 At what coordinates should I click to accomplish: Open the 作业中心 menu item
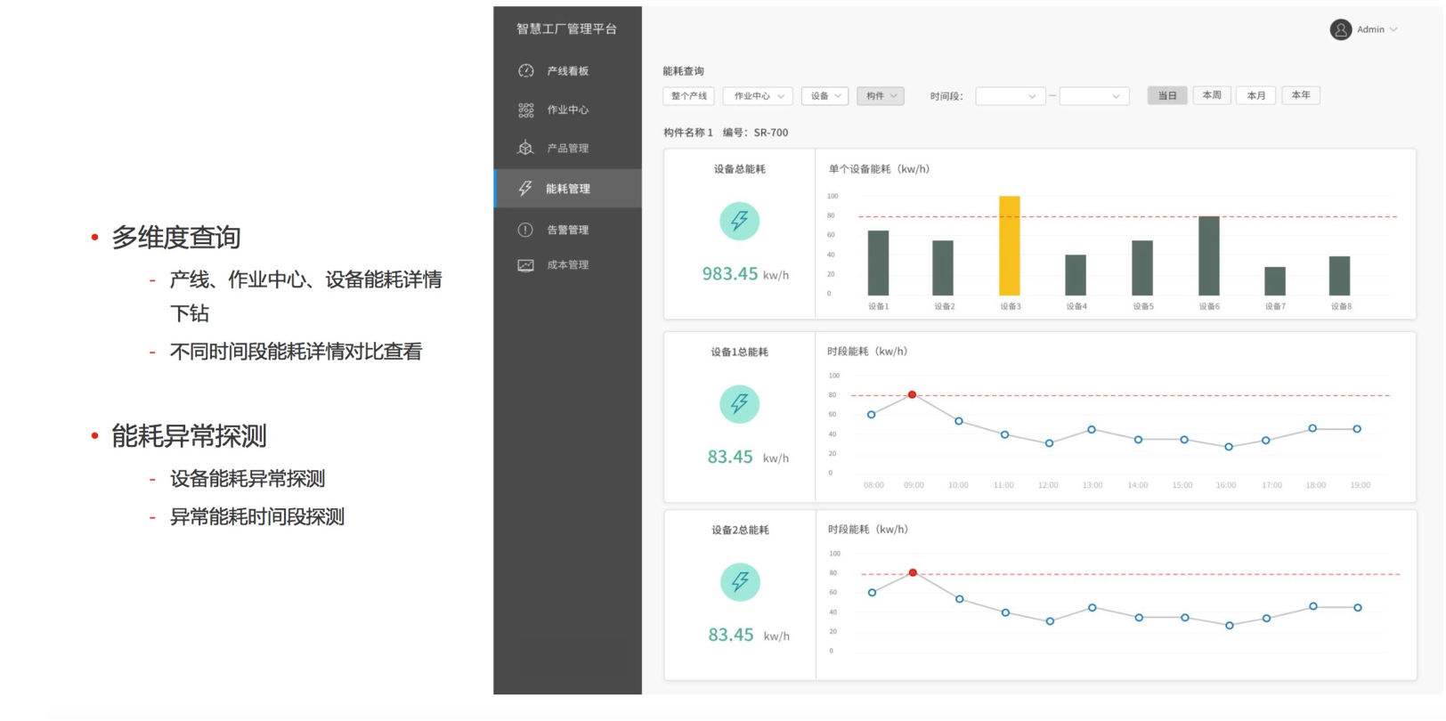567,109
